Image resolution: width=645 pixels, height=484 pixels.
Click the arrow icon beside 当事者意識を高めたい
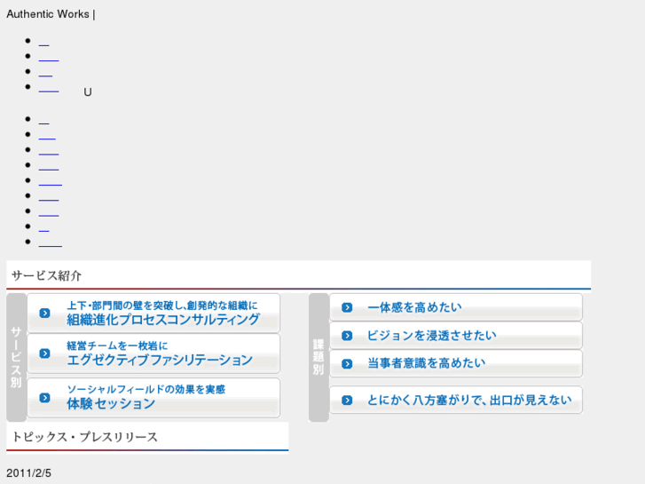tap(347, 363)
